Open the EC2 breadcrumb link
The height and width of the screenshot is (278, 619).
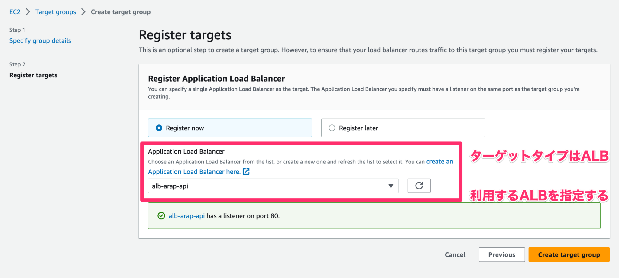pos(14,12)
